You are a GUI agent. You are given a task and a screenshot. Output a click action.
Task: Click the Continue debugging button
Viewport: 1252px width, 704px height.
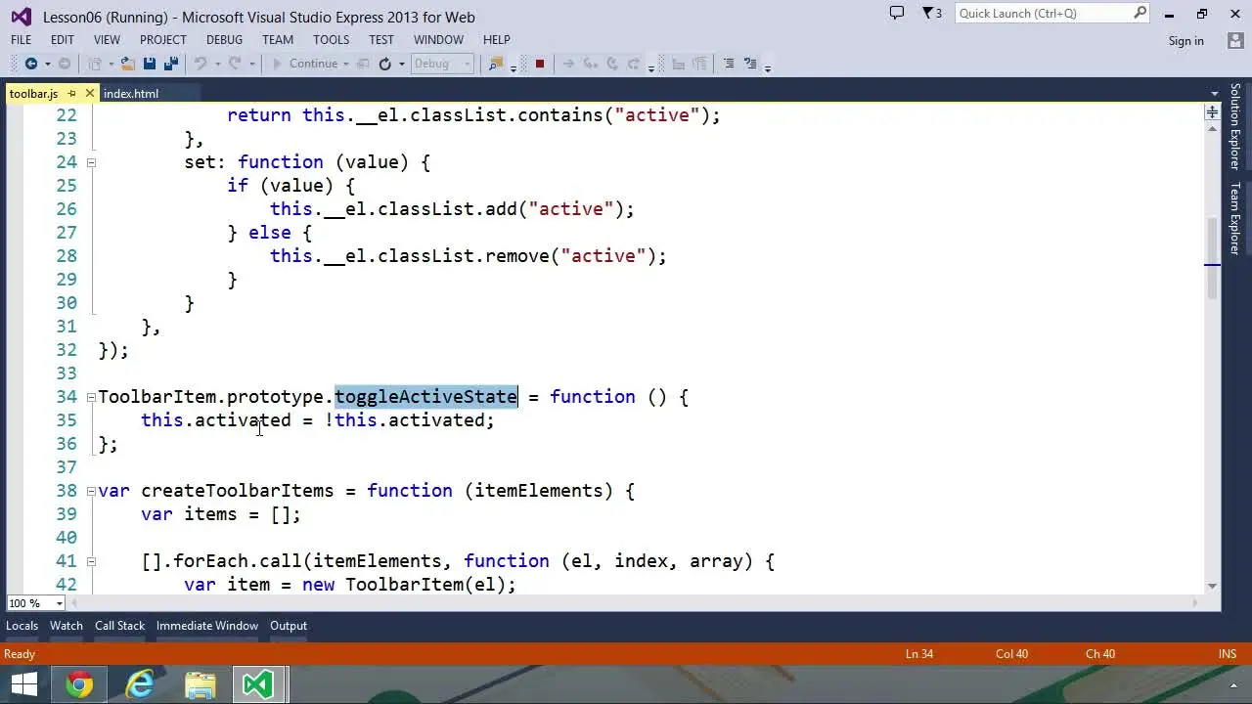pos(304,64)
